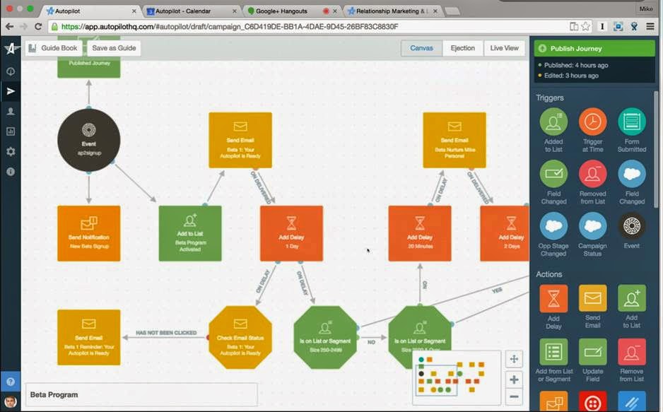
Task: Switch to the Ejection tab
Action: [463, 48]
